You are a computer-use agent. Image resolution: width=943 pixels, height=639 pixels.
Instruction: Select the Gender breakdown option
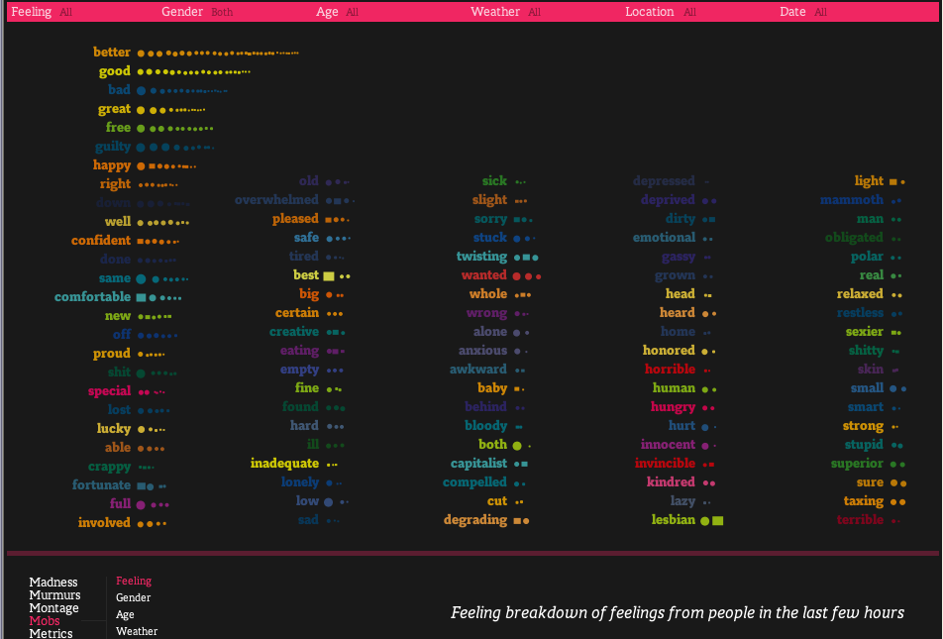(x=133, y=597)
